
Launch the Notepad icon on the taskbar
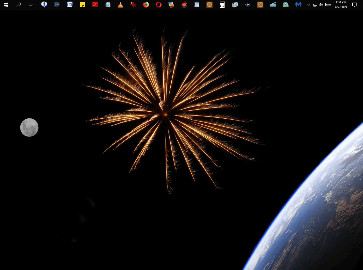click(108, 5)
